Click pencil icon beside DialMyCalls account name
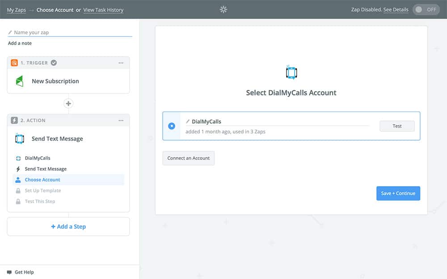 [x=188, y=121]
